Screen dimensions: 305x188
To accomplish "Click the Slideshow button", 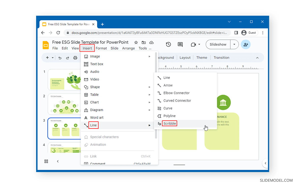I will click(x=218, y=44).
